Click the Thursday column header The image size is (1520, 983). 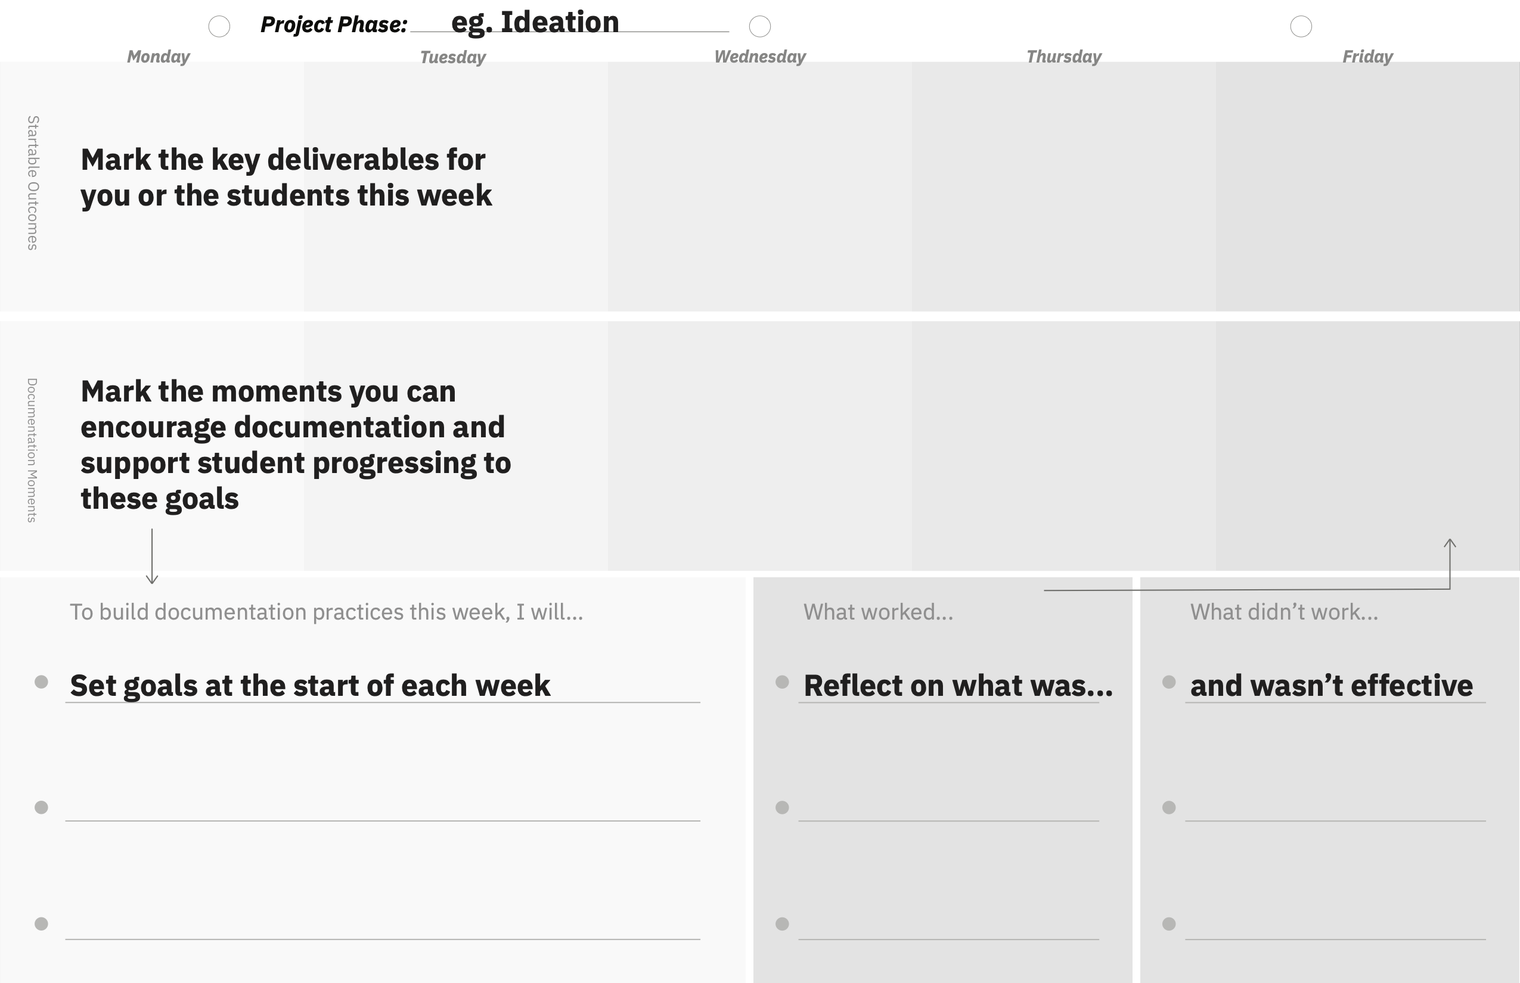[1064, 56]
